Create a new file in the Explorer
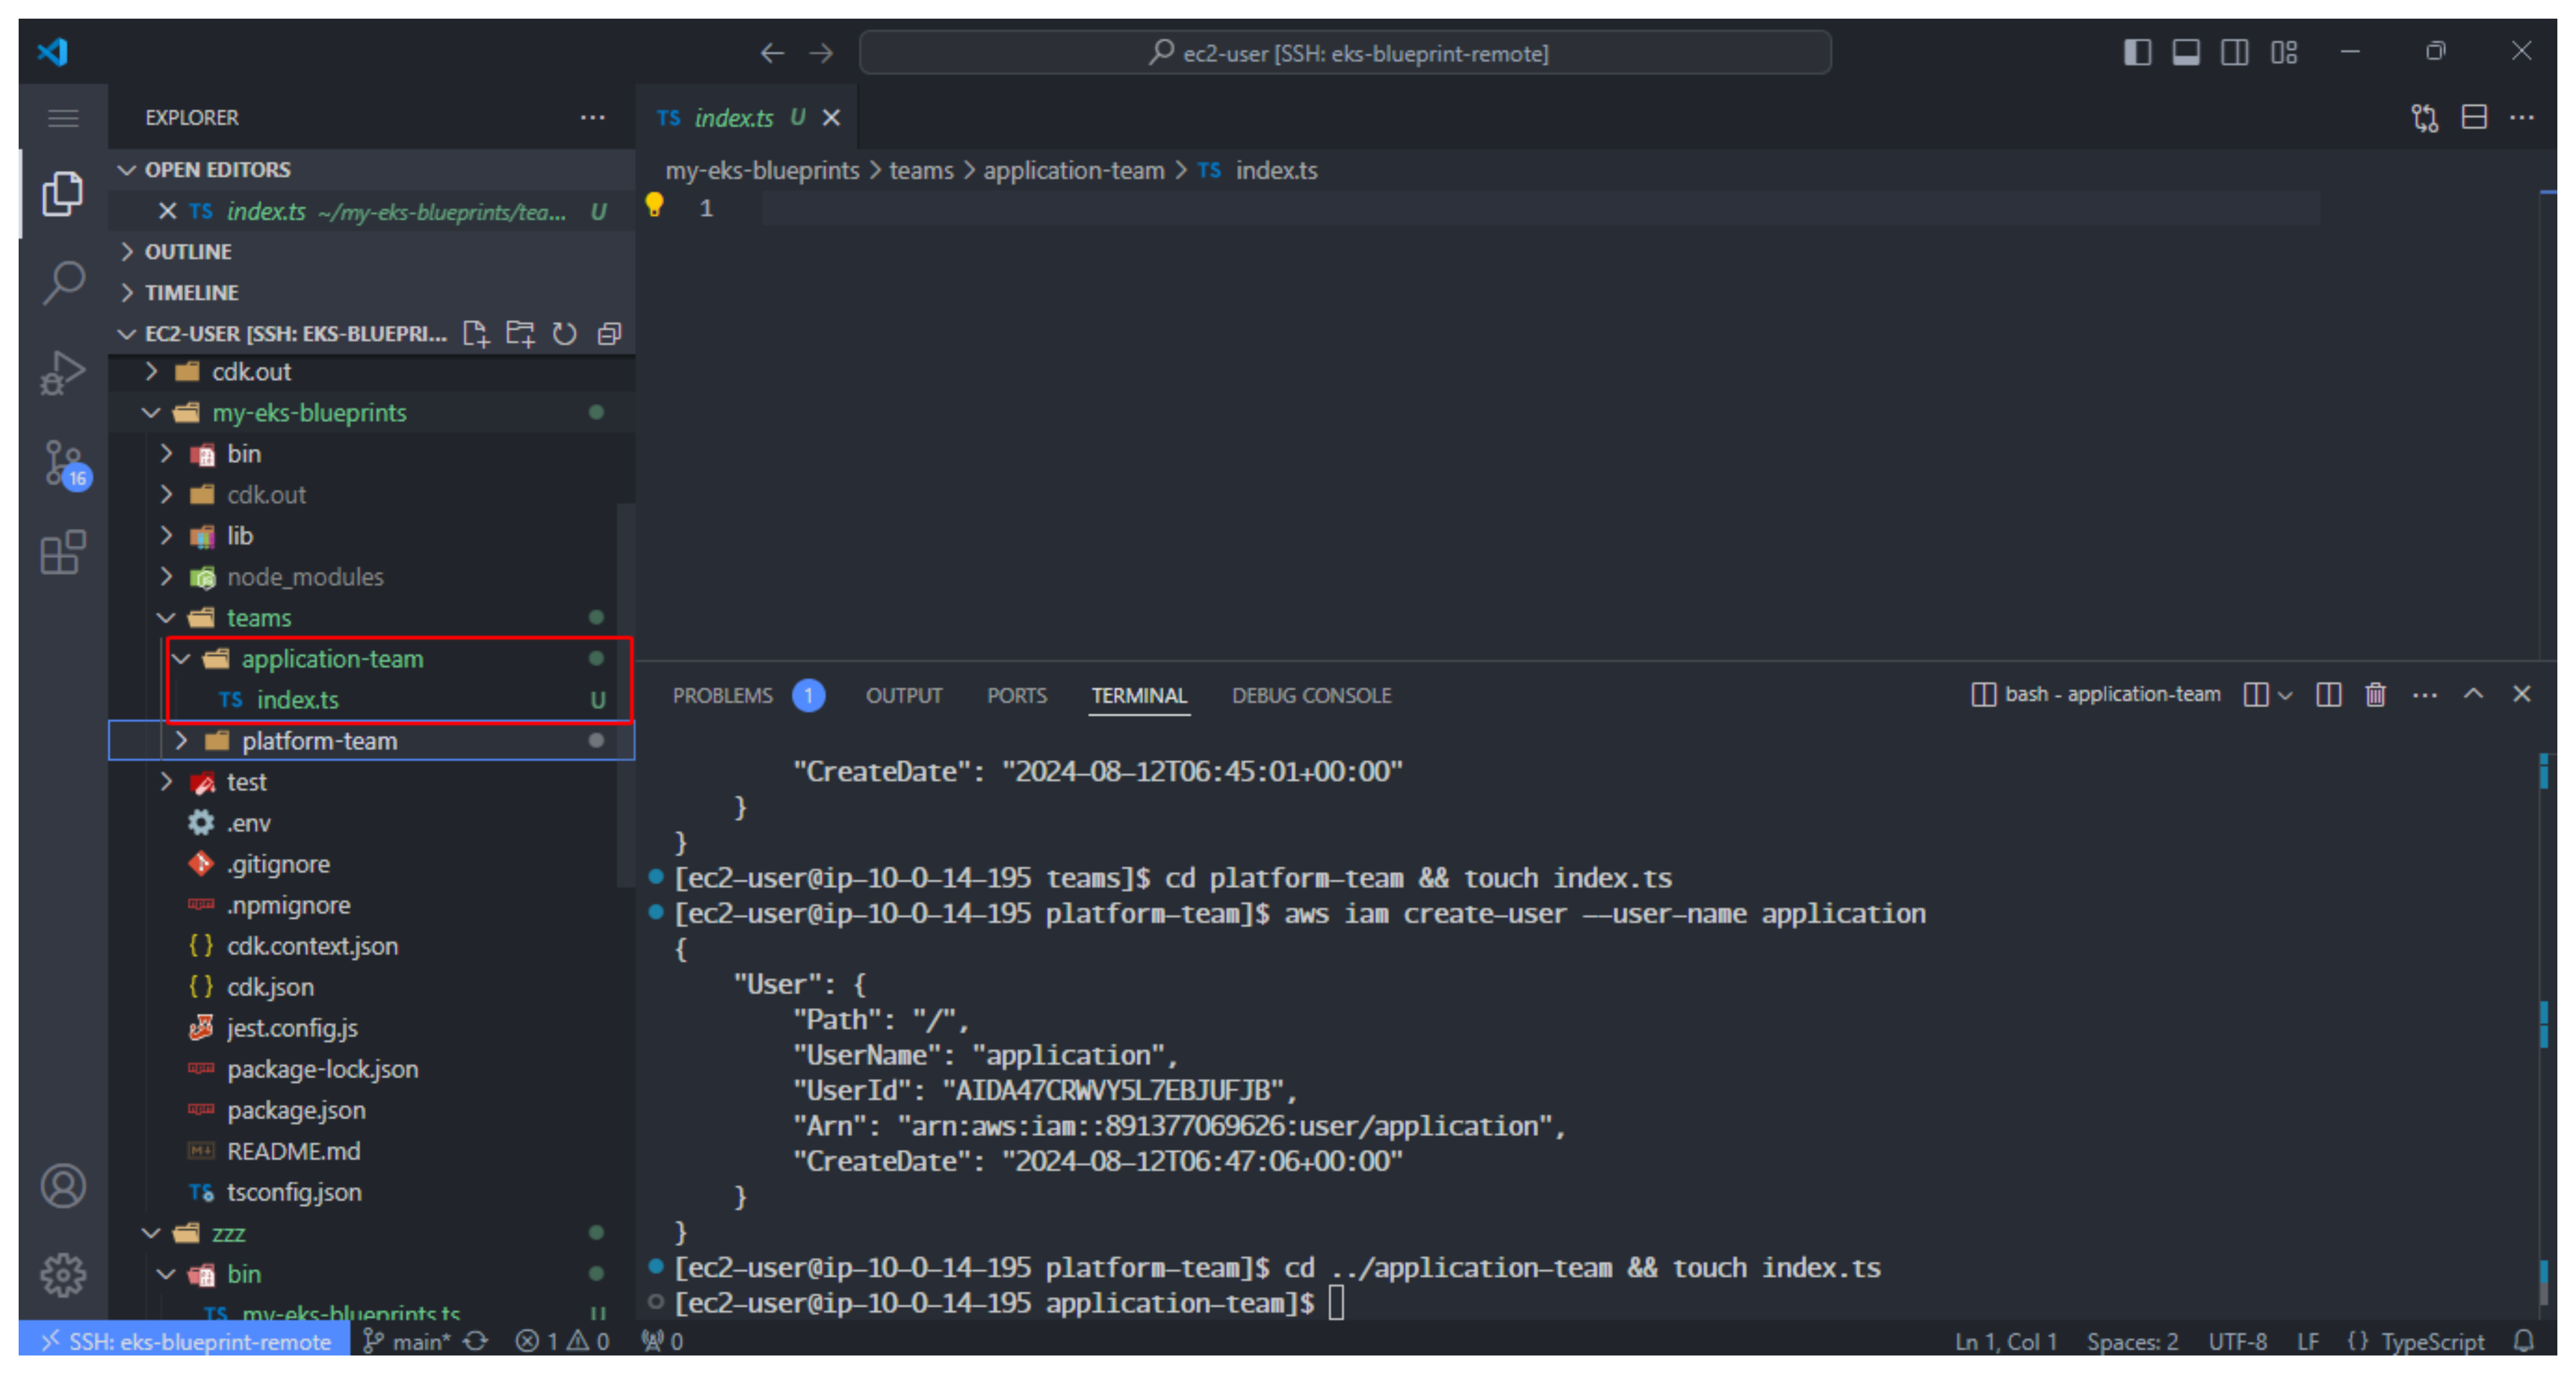2576x1376 pixels. [477, 334]
